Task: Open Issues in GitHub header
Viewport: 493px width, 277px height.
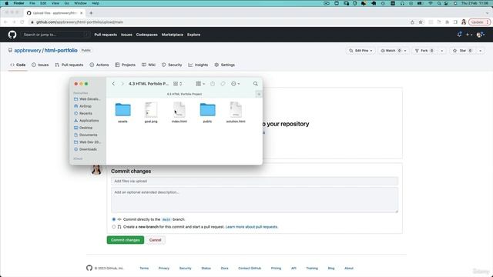Action: tap(126, 35)
